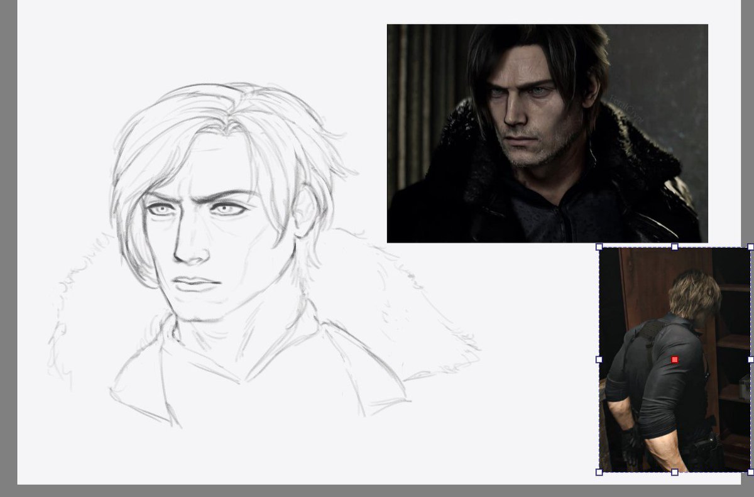754x497 pixels.
Task: Click the top-right corner transform handle
Action: tap(751, 247)
